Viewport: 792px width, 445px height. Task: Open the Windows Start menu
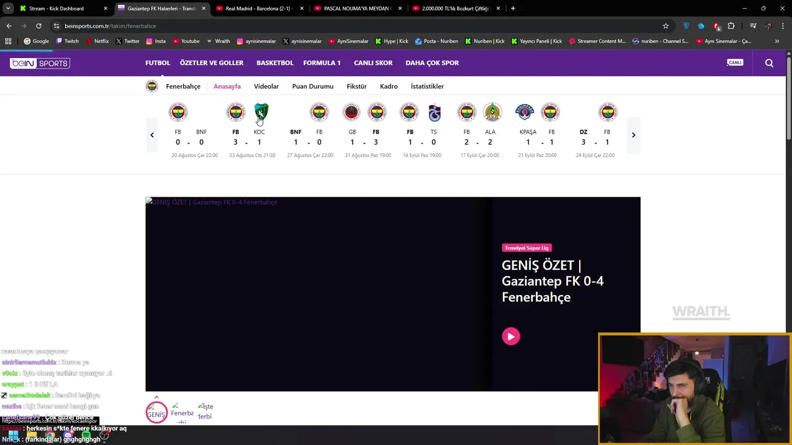[13, 435]
